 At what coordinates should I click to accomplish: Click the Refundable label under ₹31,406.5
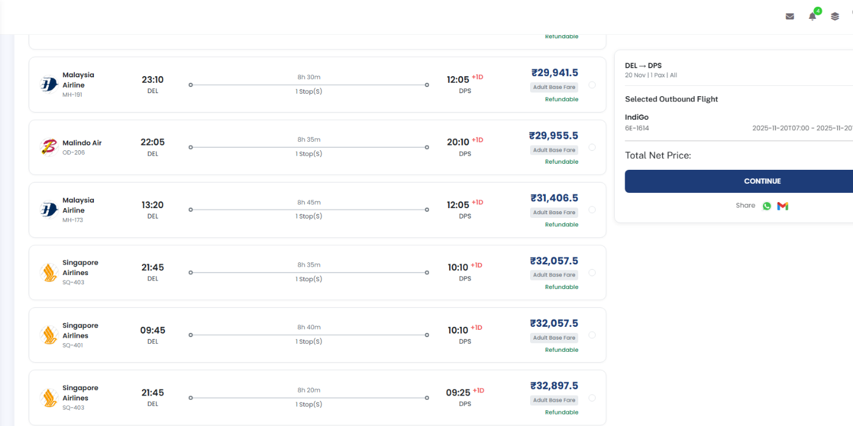click(x=561, y=225)
